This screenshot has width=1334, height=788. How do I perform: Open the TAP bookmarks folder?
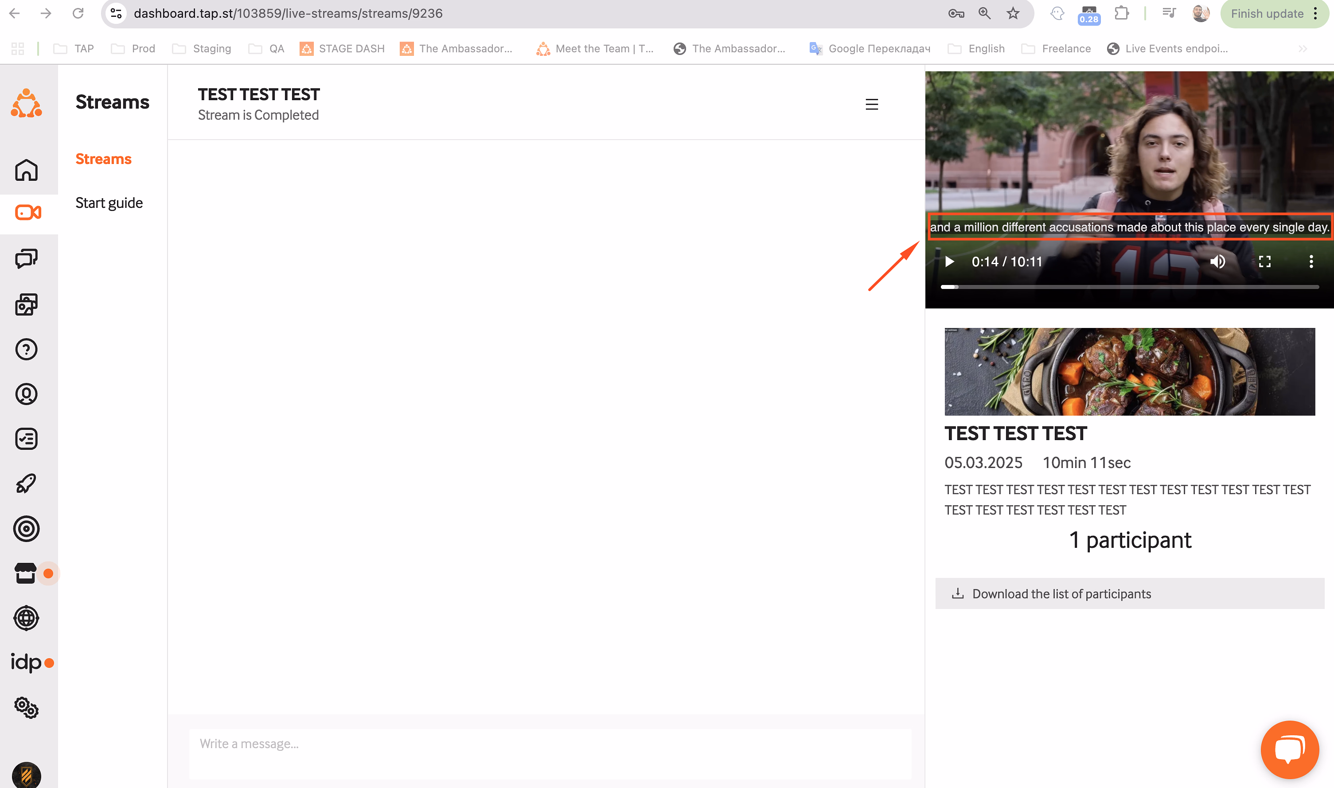point(73,49)
